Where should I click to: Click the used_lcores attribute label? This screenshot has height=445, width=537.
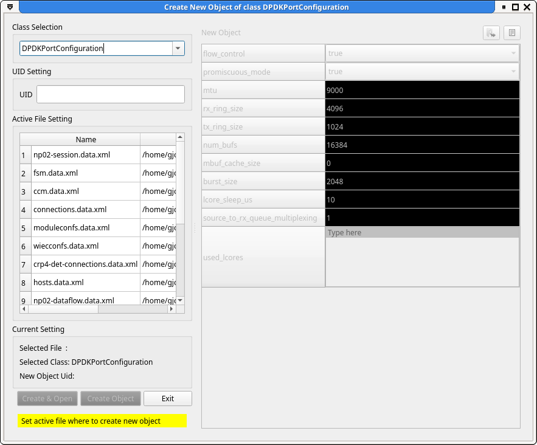(x=263, y=257)
